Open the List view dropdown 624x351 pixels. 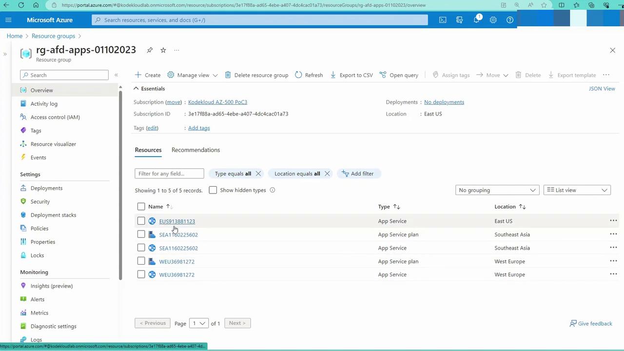click(x=577, y=190)
